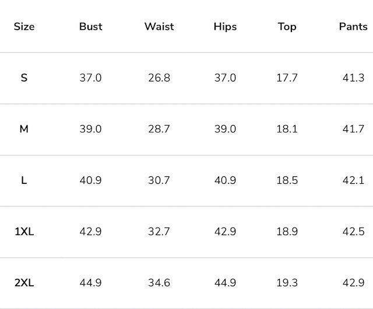373x309 pixels.
Task: Click the 17.7 top length value
Action: coord(287,78)
